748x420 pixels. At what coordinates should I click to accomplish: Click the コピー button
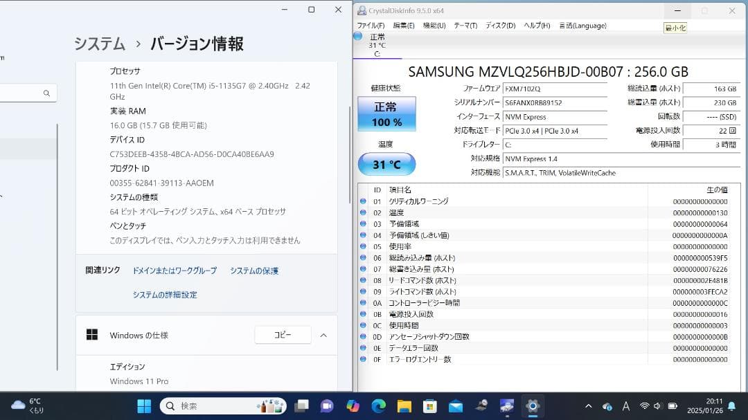pyautogui.click(x=283, y=334)
